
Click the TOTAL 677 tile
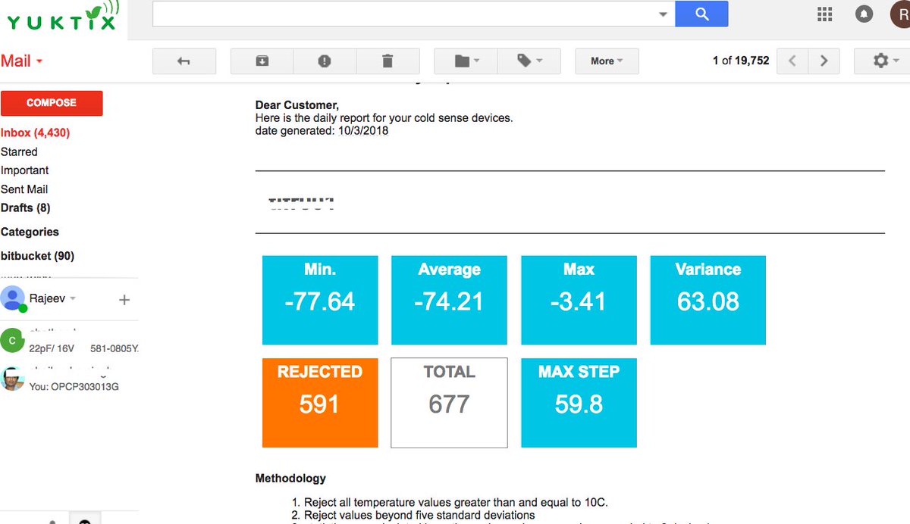click(x=449, y=403)
